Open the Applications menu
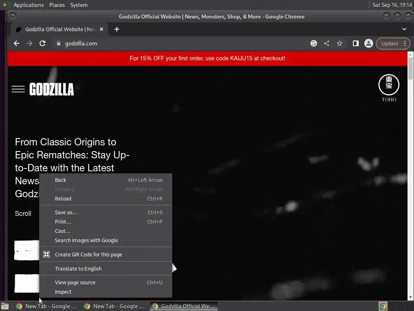 pyautogui.click(x=29, y=5)
